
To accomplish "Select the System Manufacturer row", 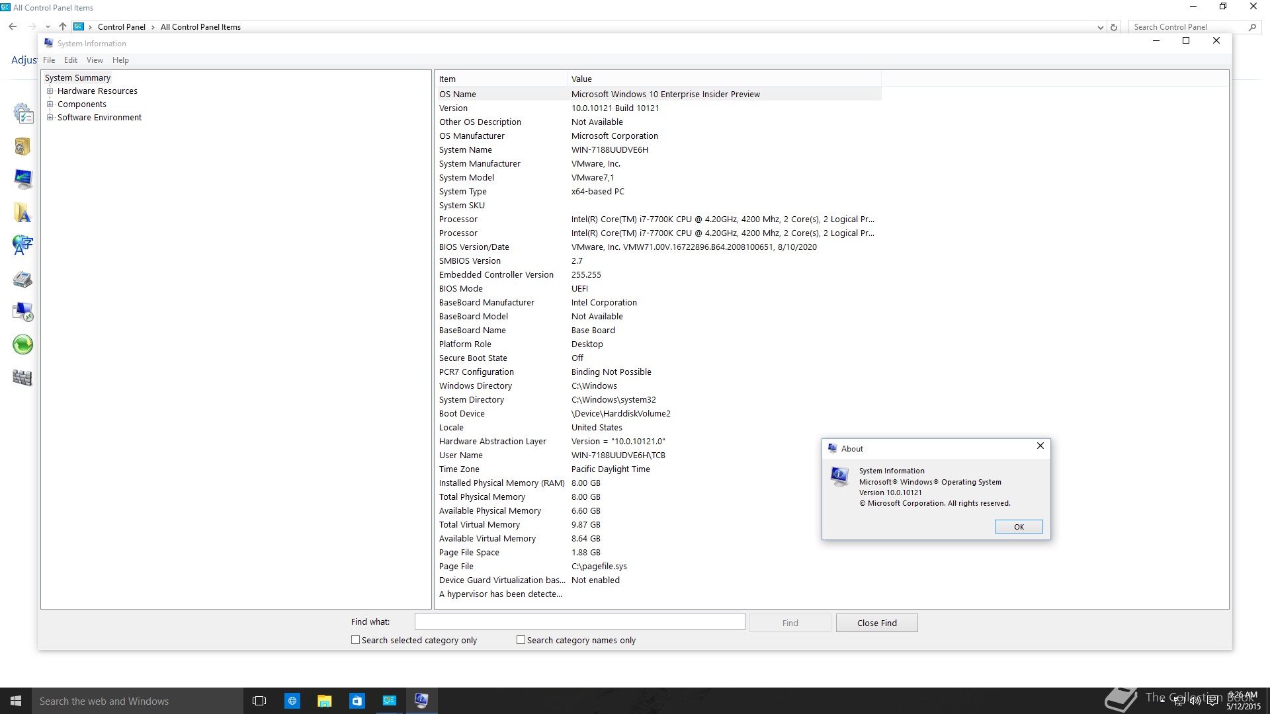I will [x=659, y=163].
